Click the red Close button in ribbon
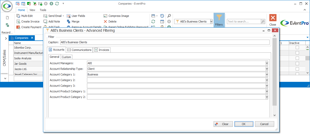Screen dimensions: 310x134 [x=273, y=20]
